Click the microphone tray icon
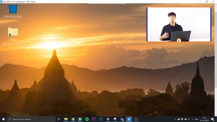This screenshot has width=217, height=122. [182, 119]
